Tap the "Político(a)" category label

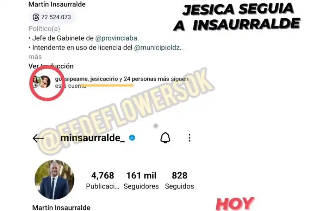44,29
